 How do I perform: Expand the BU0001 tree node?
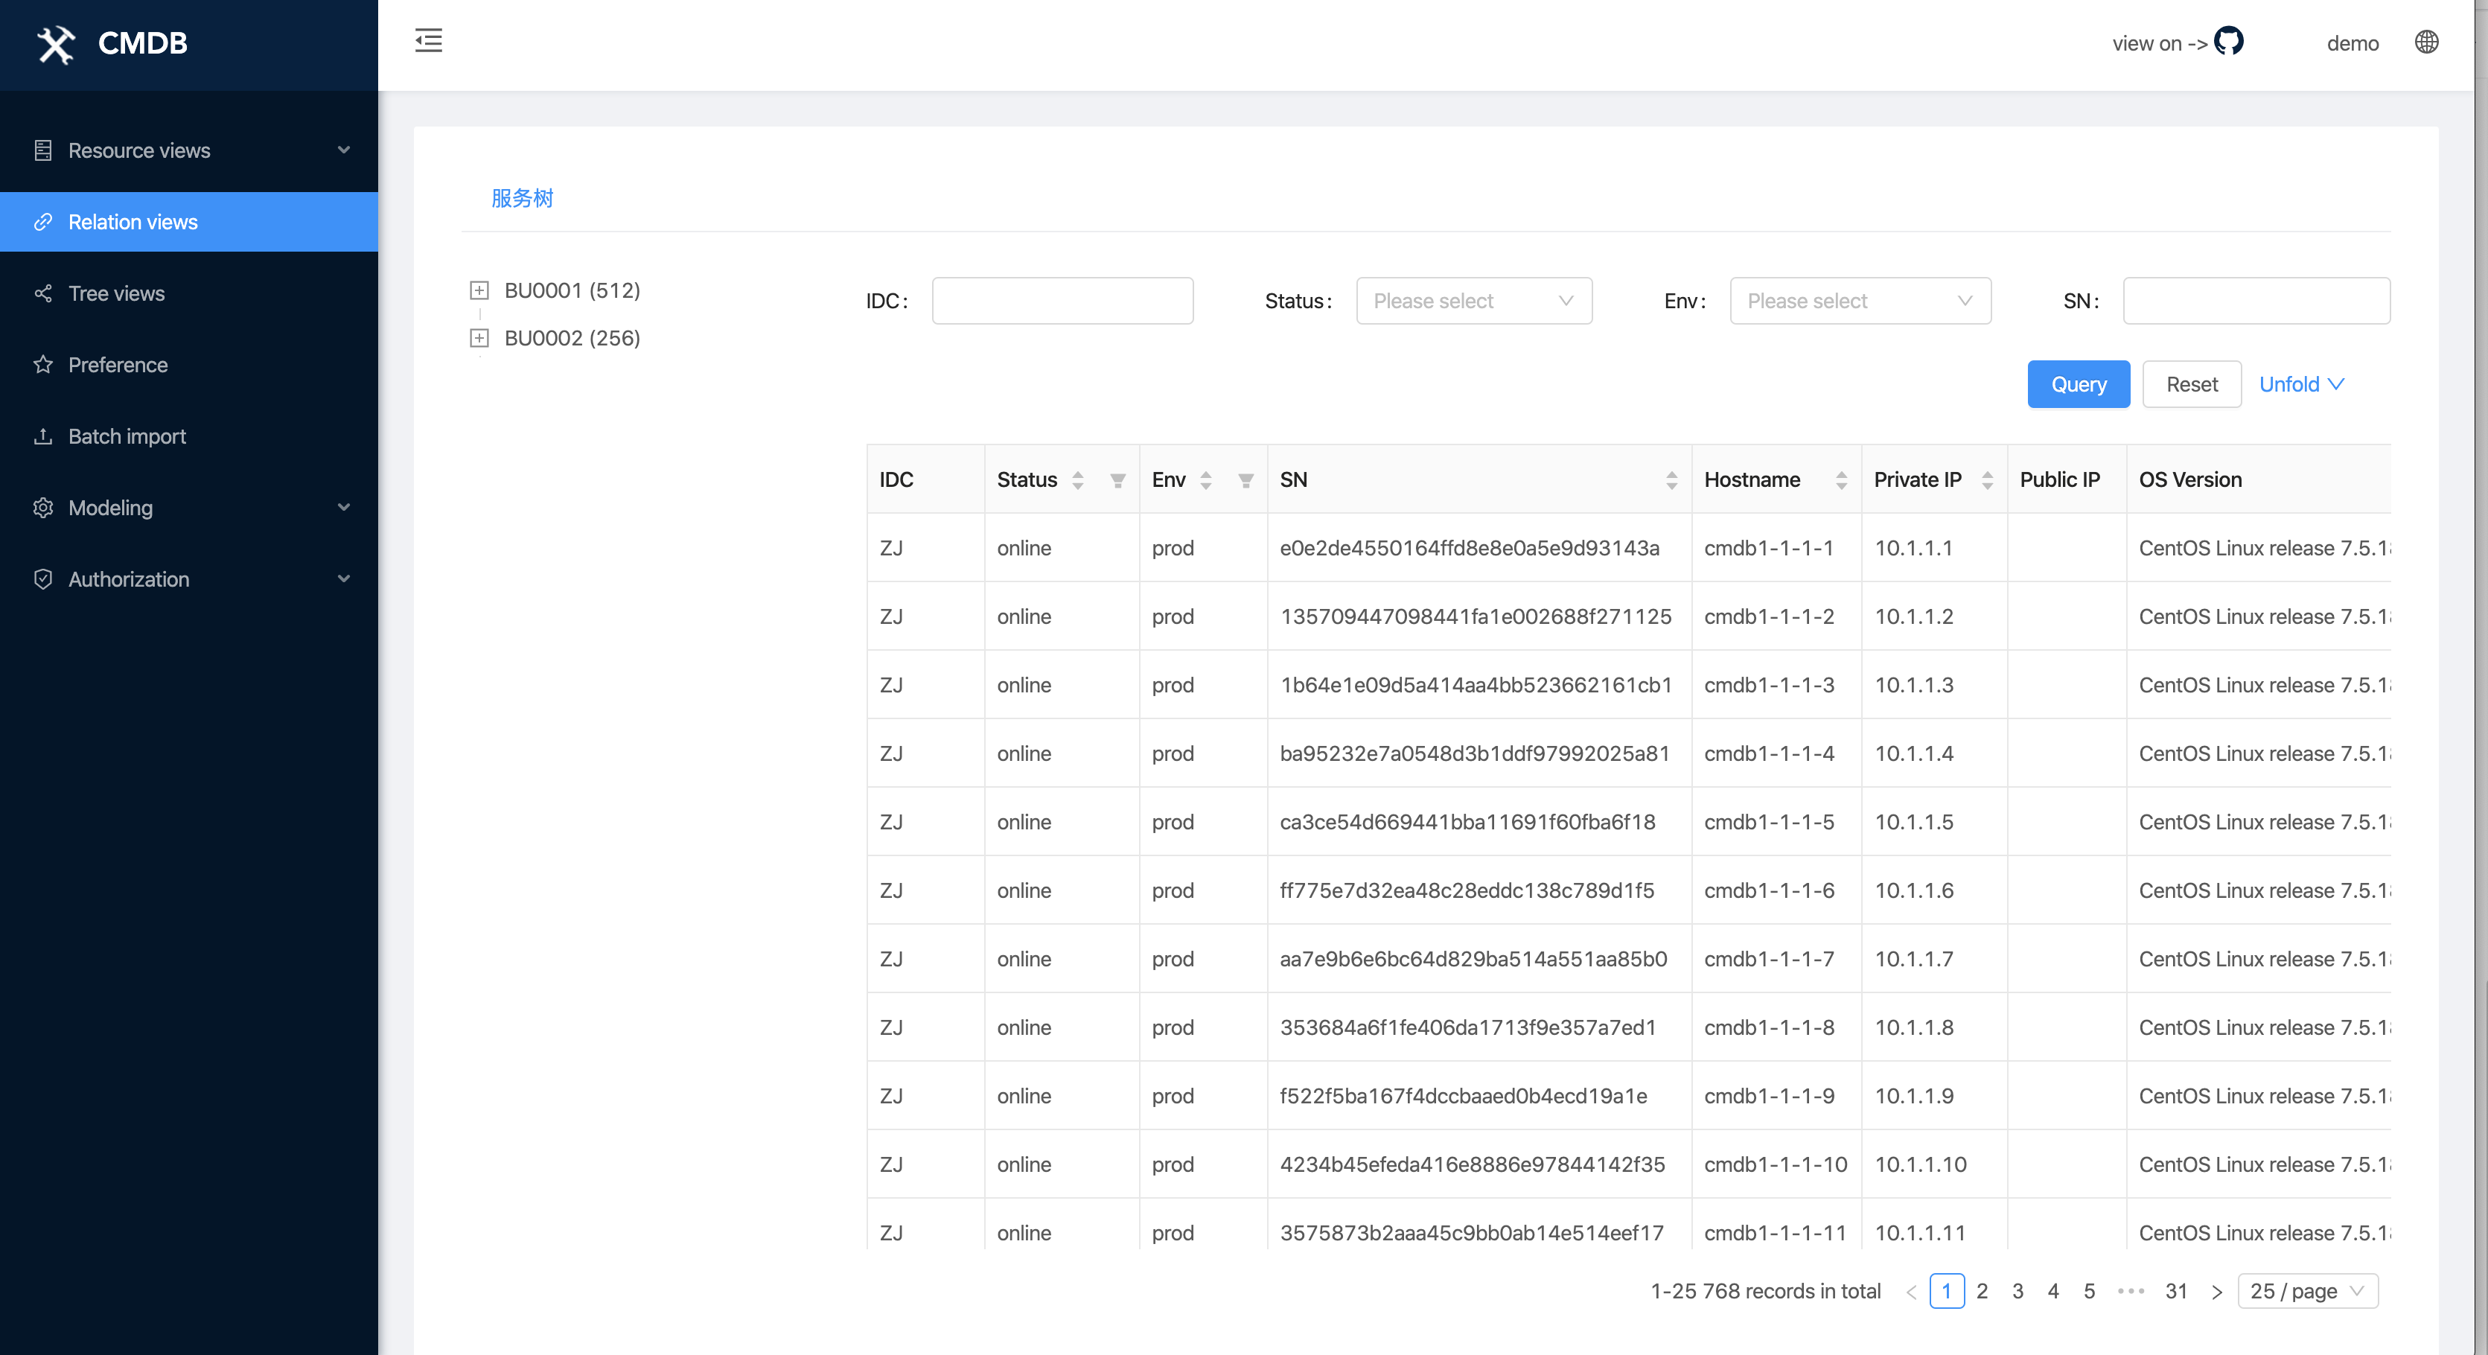(x=479, y=290)
